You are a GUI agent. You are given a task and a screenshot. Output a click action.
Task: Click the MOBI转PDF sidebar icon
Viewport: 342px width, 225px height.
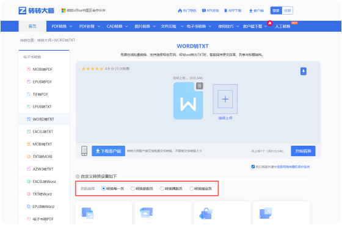tap(29, 69)
